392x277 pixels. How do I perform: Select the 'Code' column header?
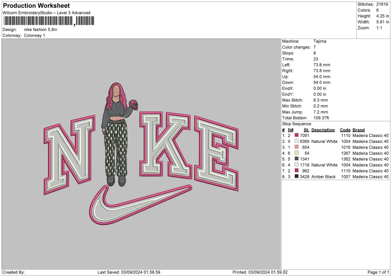pos(345,130)
